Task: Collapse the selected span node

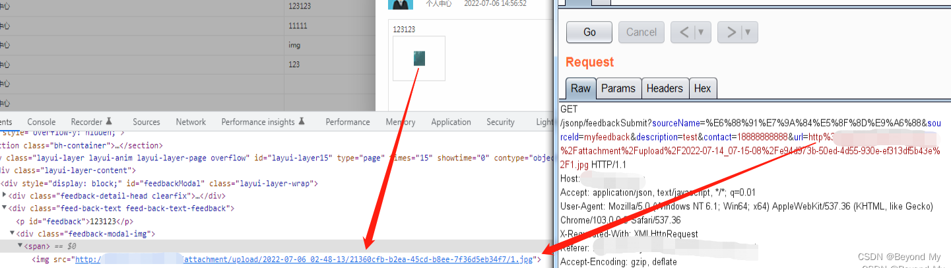Action: tap(20, 246)
